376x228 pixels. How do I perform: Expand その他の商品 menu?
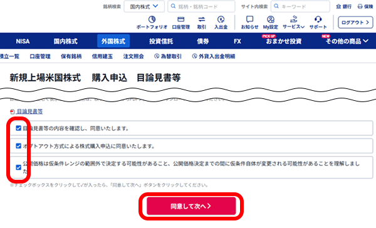coord(347,41)
